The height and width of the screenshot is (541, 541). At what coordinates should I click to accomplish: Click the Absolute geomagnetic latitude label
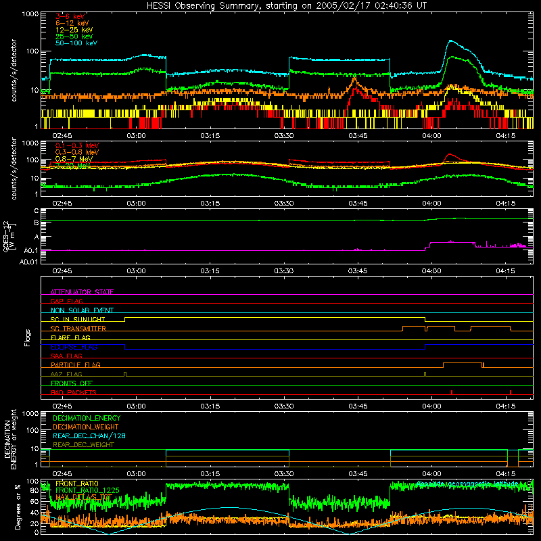(x=467, y=484)
